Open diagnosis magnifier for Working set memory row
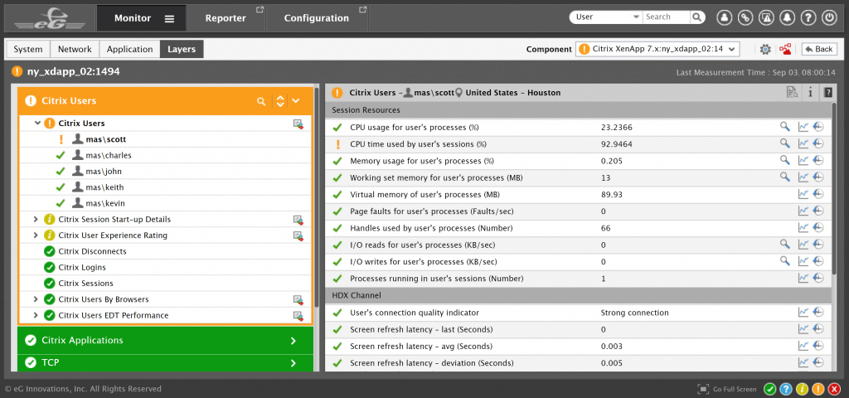 pyautogui.click(x=784, y=177)
